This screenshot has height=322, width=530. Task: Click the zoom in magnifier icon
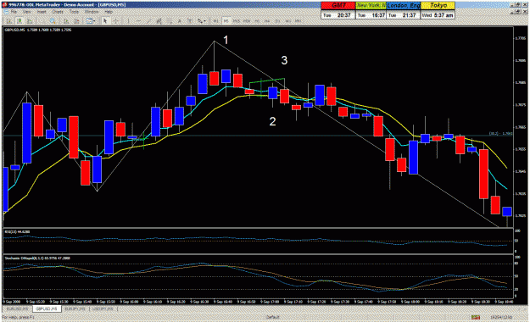pos(42,21)
